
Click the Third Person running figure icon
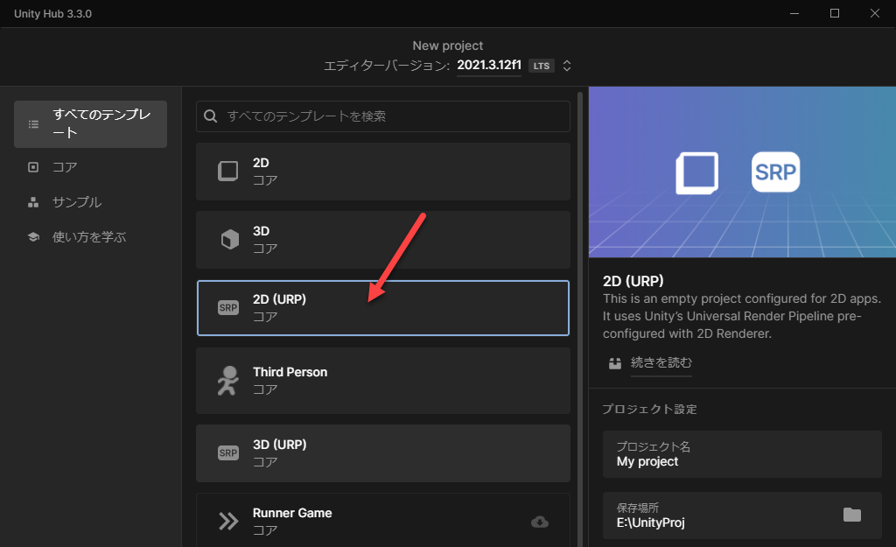[228, 381]
